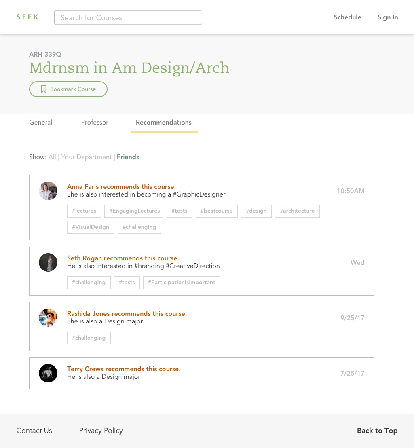The image size is (414, 448).
Task: Click Rashida Jones's profile picture
Action: (x=48, y=318)
